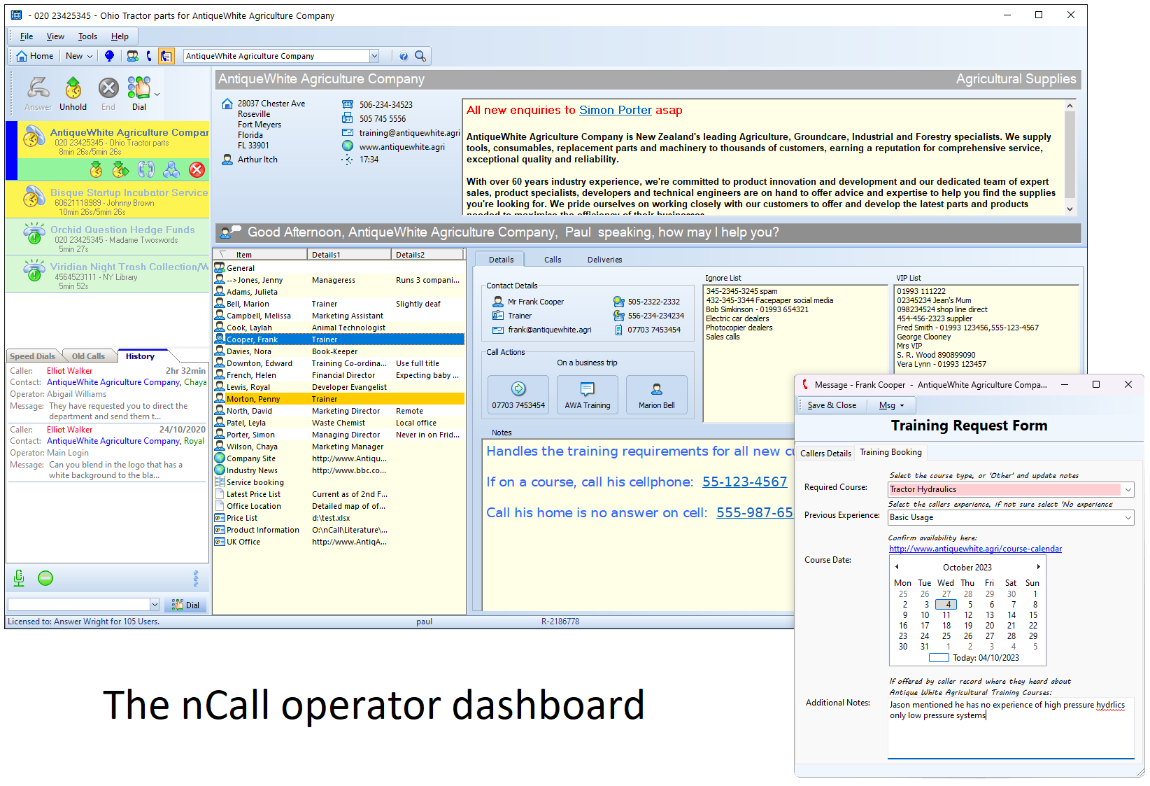Click the envelope icon beside training@antiquewhite email
Viewport: 1150px width, 786px height.
point(347,132)
